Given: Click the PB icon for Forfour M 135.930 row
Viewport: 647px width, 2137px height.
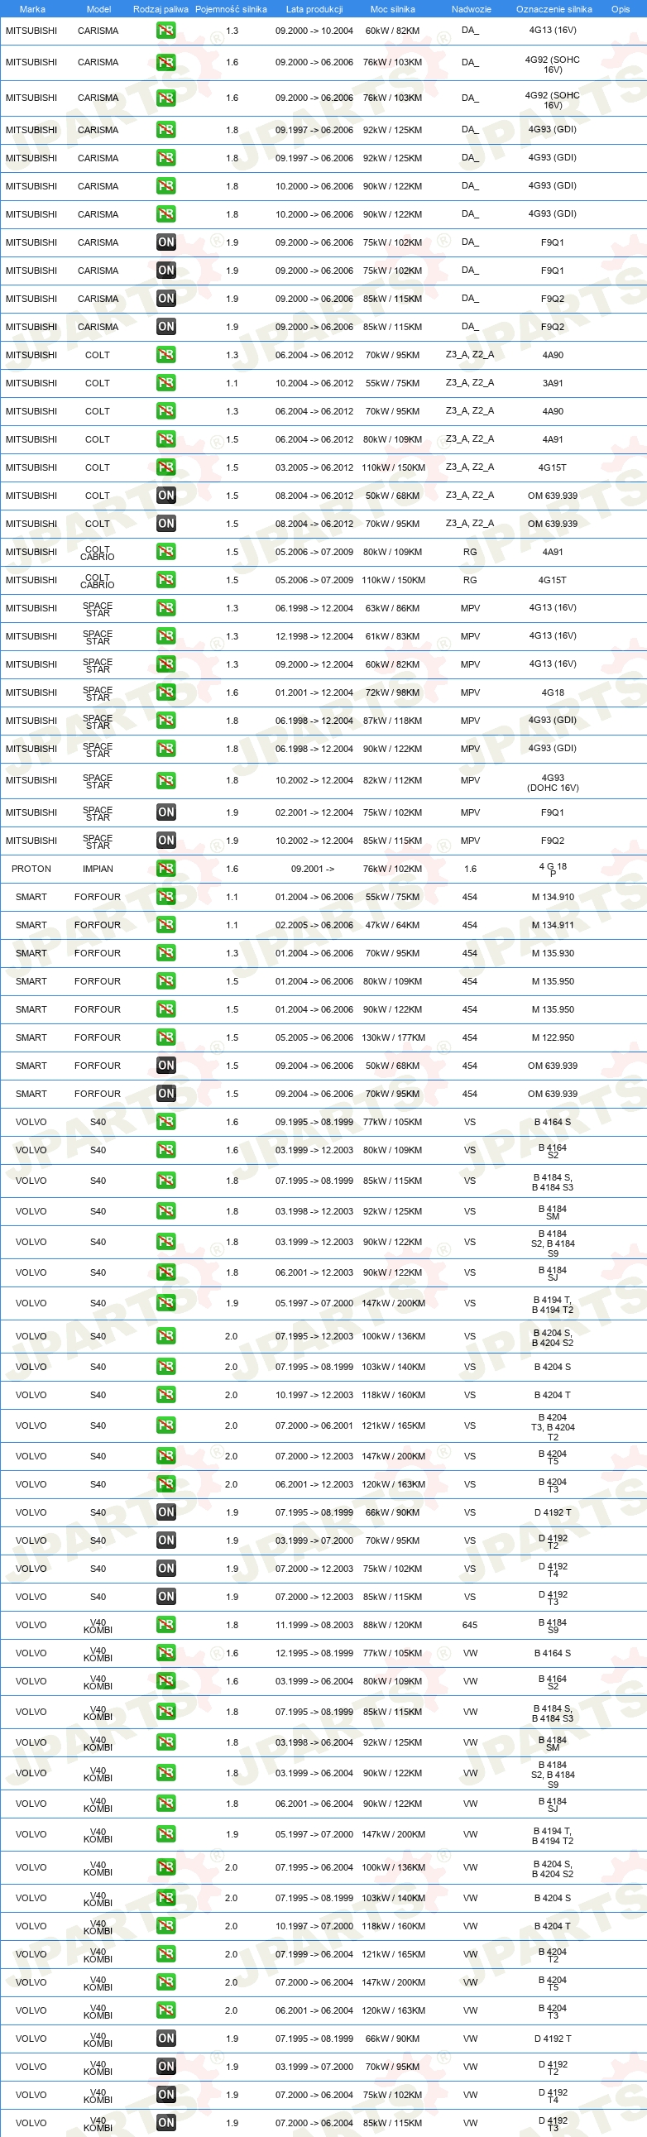Looking at the screenshot, I should pyautogui.click(x=166, y=953).
